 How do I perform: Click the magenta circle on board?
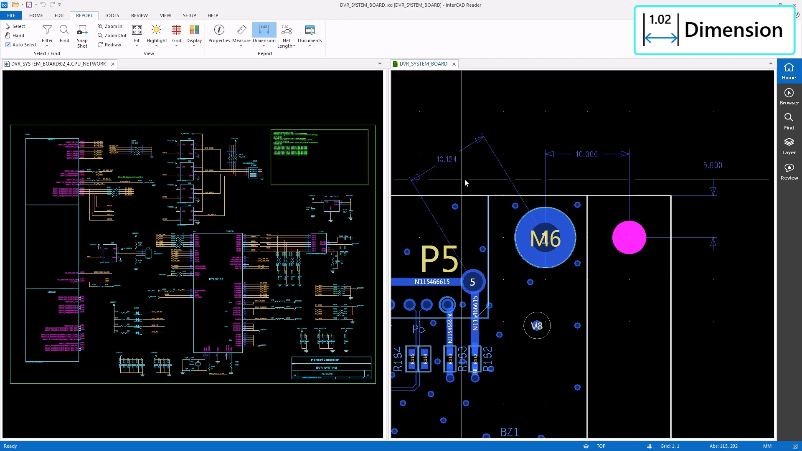629,237
